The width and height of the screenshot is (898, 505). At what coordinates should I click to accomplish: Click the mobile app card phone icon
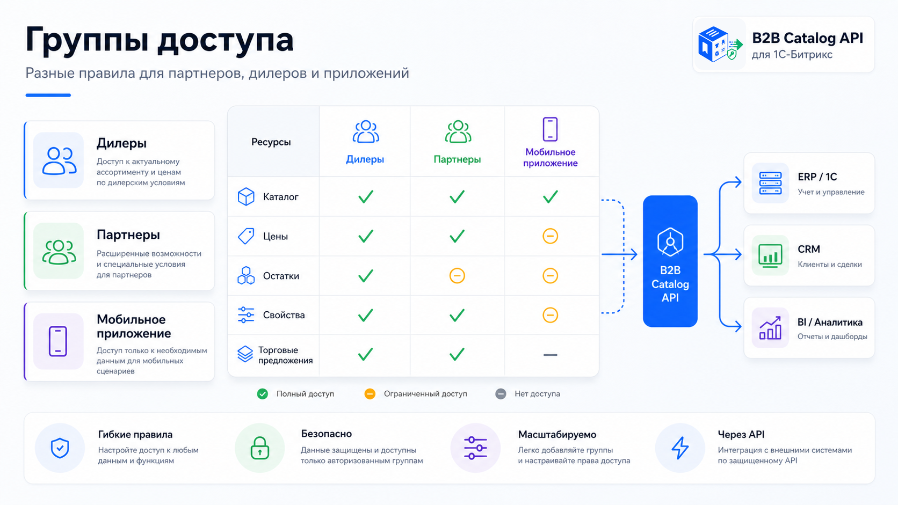click(58, 341)
